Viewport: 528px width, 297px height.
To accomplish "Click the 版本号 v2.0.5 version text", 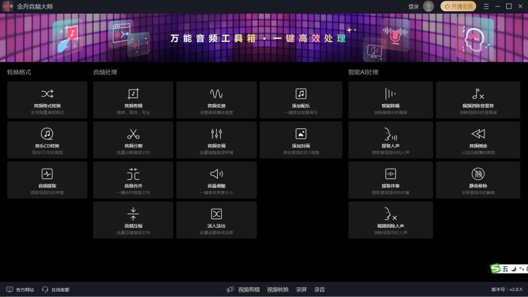I will pos(507,290).
